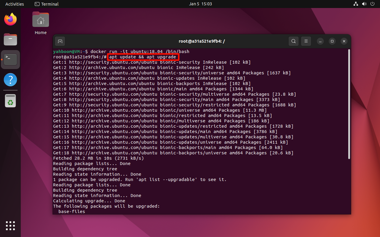Viewport: 380px width, 237px height.
Task: Minimize the terminal window
Action: click(320, 41)
